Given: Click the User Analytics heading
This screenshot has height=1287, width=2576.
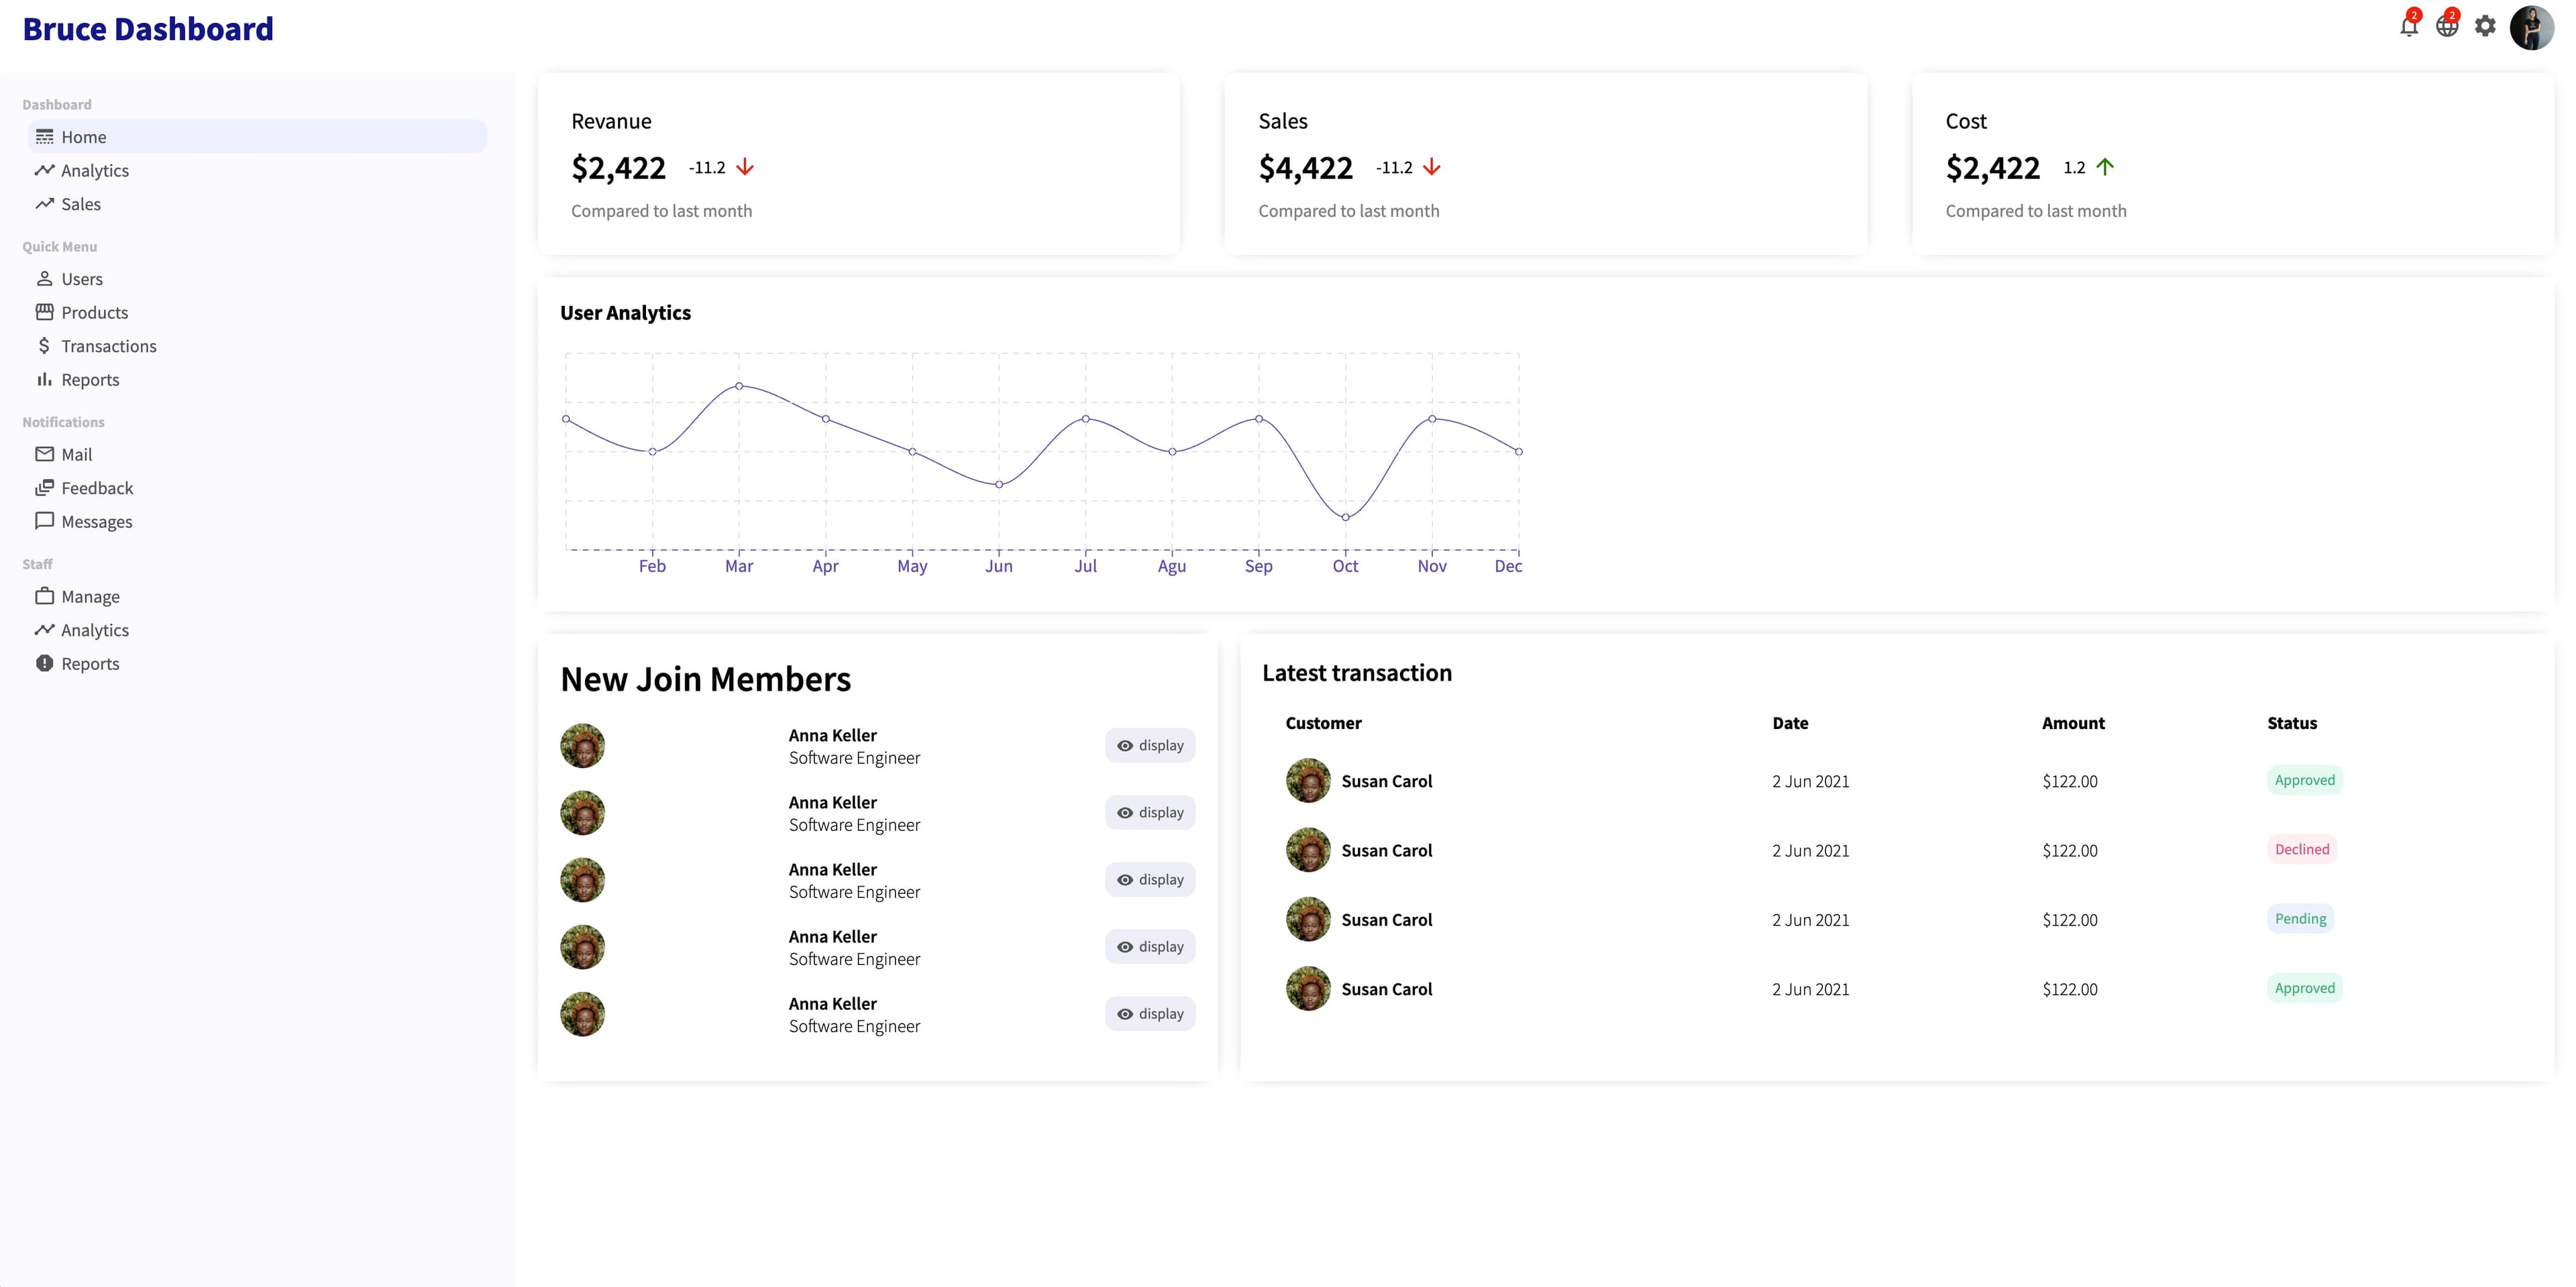Looking at the screenshot, I should (625, 313).
